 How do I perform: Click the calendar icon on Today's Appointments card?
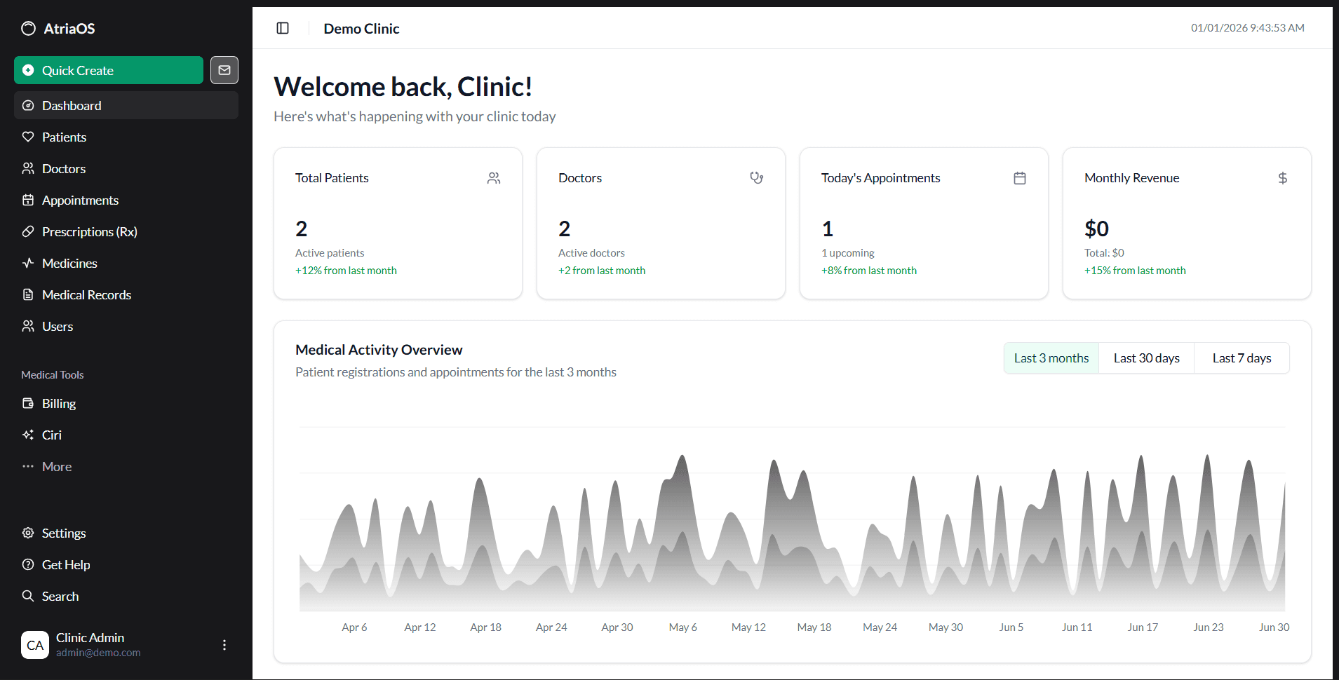1019,178
